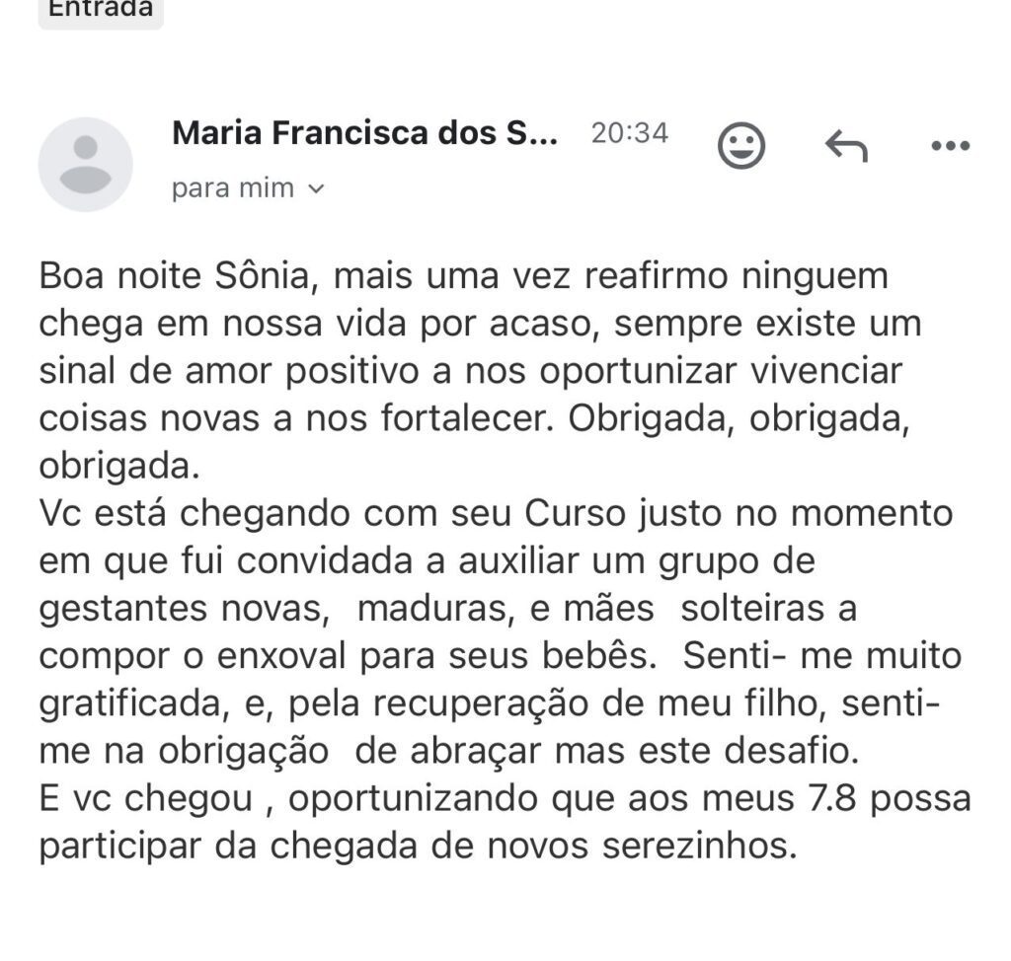Tap the sender's gray avatar picture

point(86,165)
